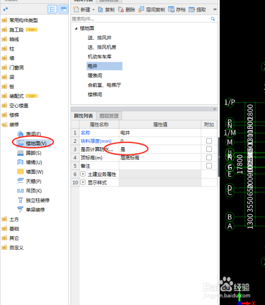
Task: Collapse the 楼地面 tree root
Action: coord(76,29)
